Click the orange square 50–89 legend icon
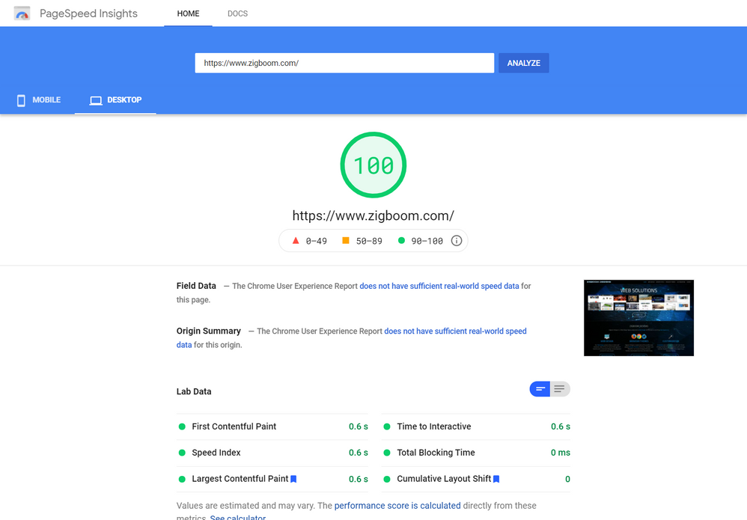This screenshot has width=747, height=520. point(346,241)
